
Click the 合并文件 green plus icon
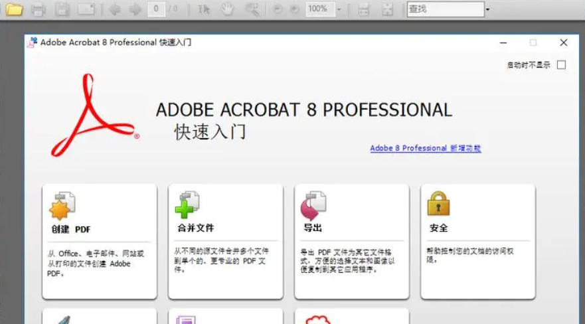(x=187, y=205)
